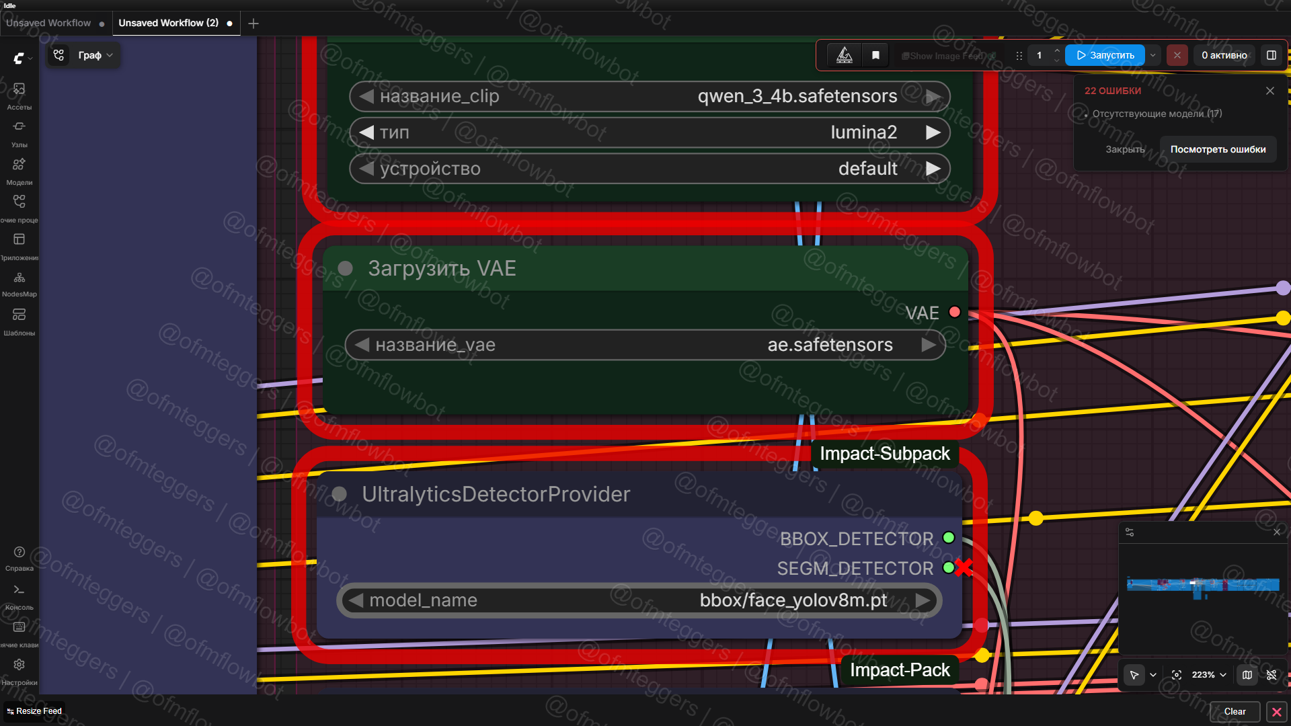This screenshot has width=1291, height=726.
Task: Add a new workflow tab
Action: click(253, 24)
